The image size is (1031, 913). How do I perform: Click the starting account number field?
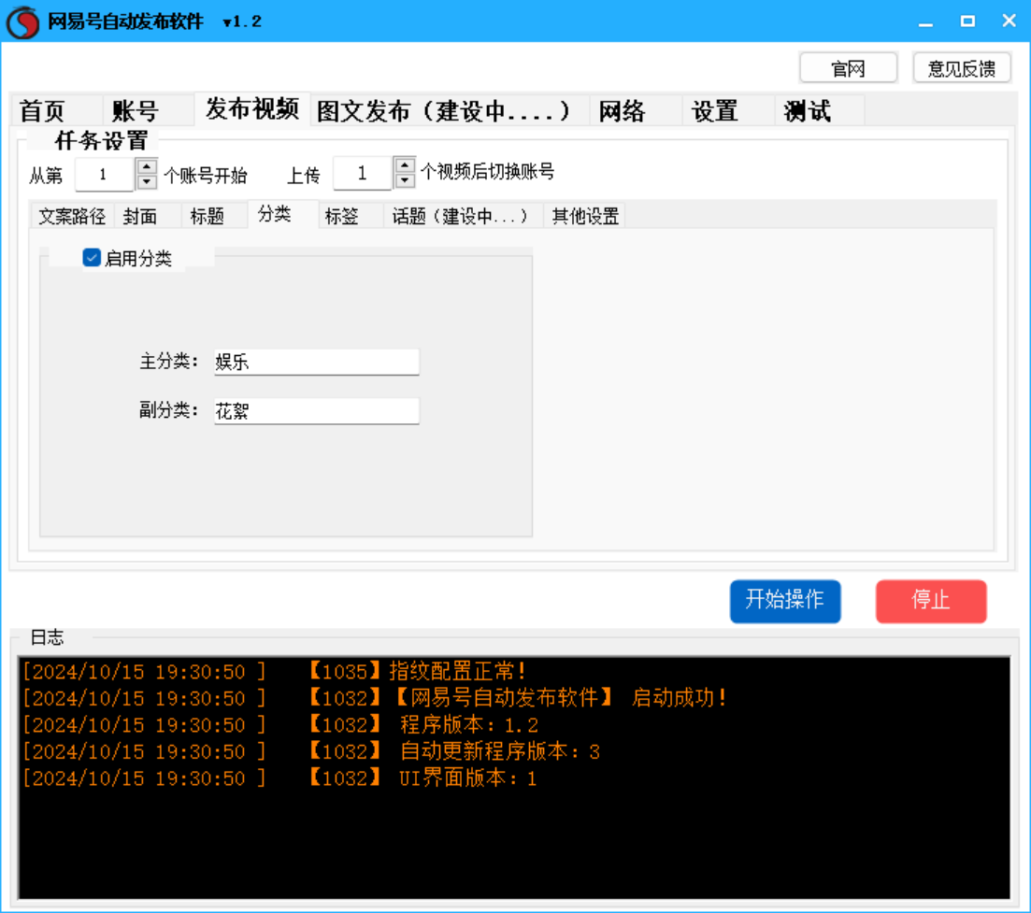(x=105, y=174)
